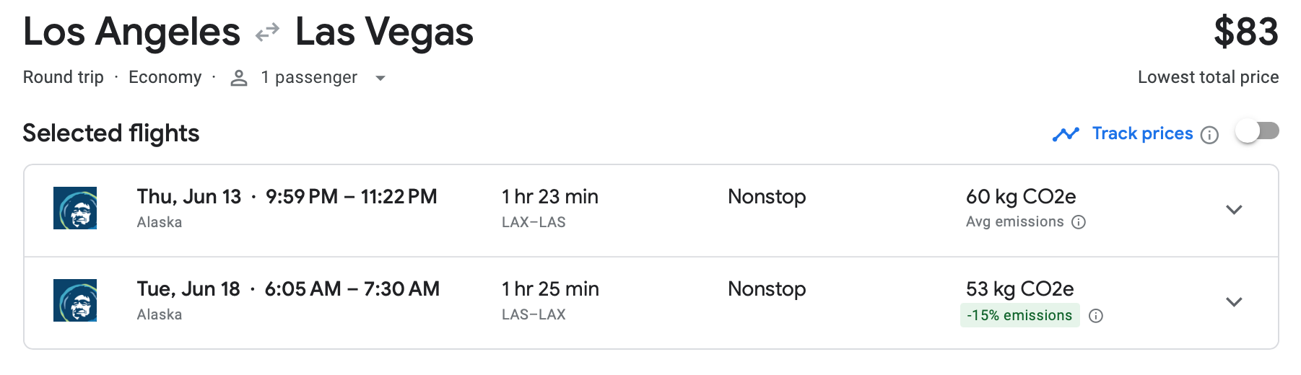The height and width of the screenshot is (375, 1301).
Task: Open the Track prices info icon
Action: (1209, 135)
